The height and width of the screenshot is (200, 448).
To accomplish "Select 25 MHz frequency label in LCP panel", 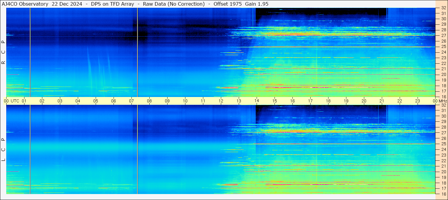I will (x=443, y=144).
